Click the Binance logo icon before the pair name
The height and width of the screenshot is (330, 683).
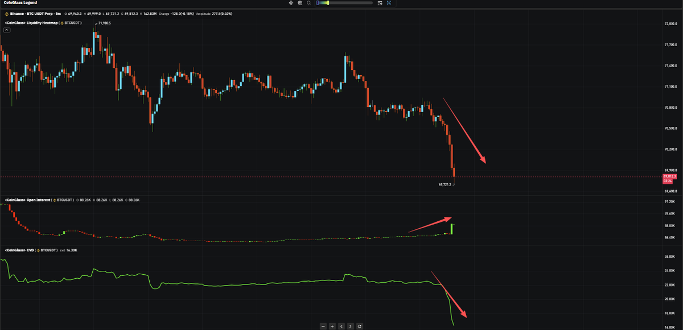coord(7,14)
